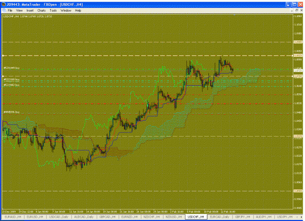Switch to the AUDCAD Daily chart tab

coord(84,217)
